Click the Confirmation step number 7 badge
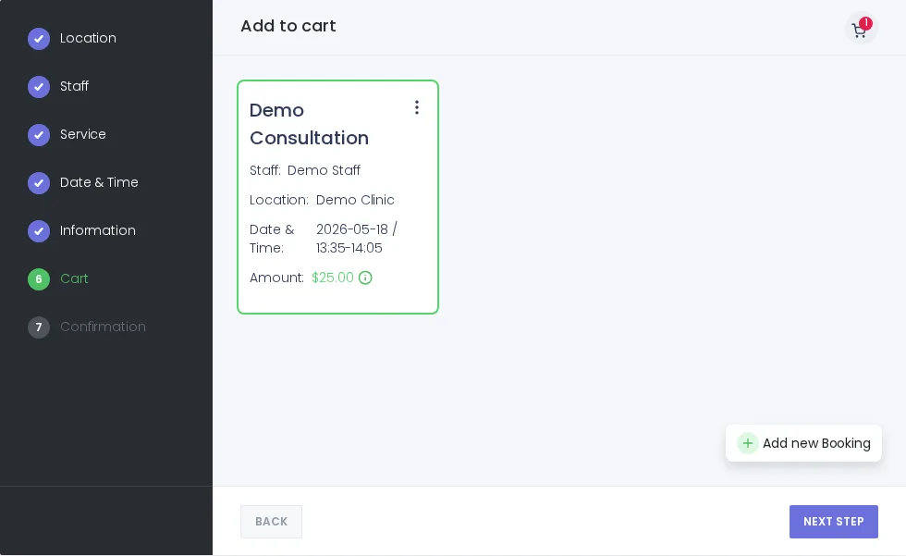This screenshot has height=556, width=906. pos(39,327)
